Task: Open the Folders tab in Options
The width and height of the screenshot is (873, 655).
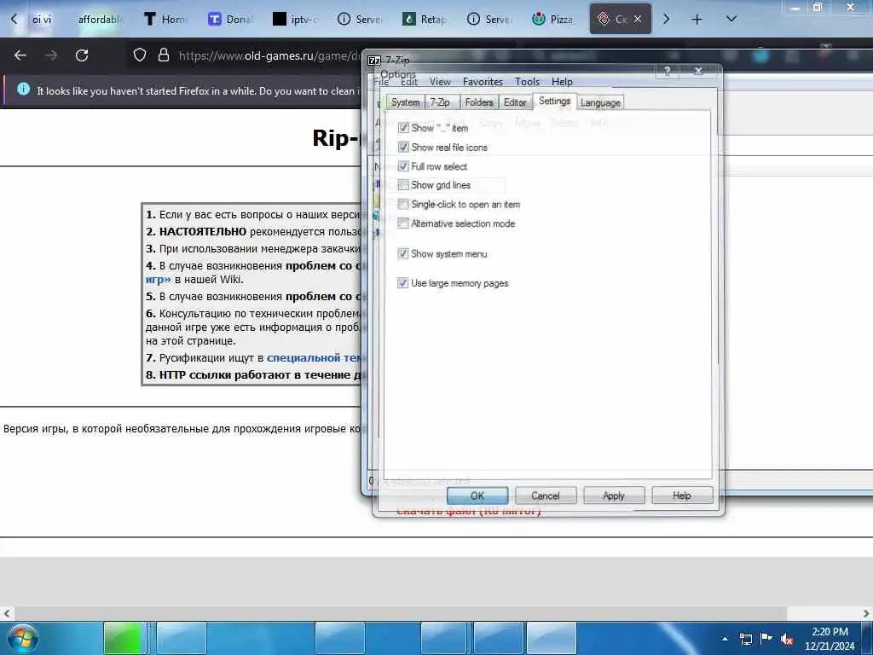Action: click(x=479, y=102)
